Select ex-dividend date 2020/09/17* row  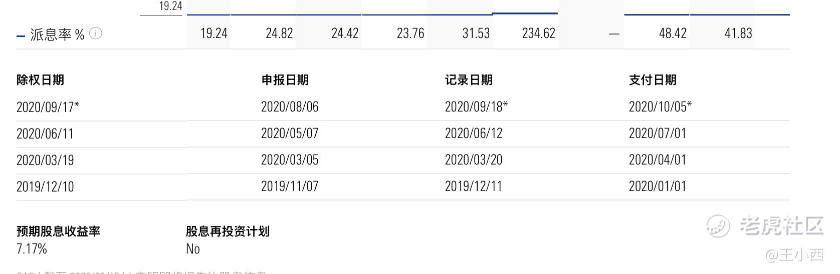(x=403, y=107)
